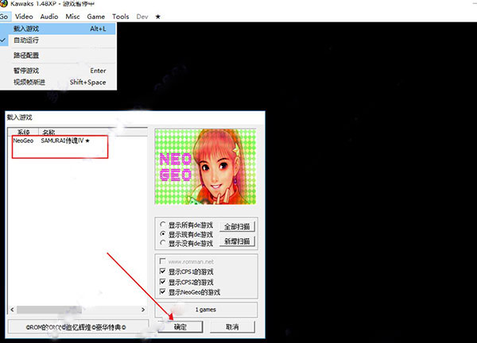The width and height of the screenshot is (477, 343).
Task: Click the Kawaks app icon in title bar
Action: point(4,3)
